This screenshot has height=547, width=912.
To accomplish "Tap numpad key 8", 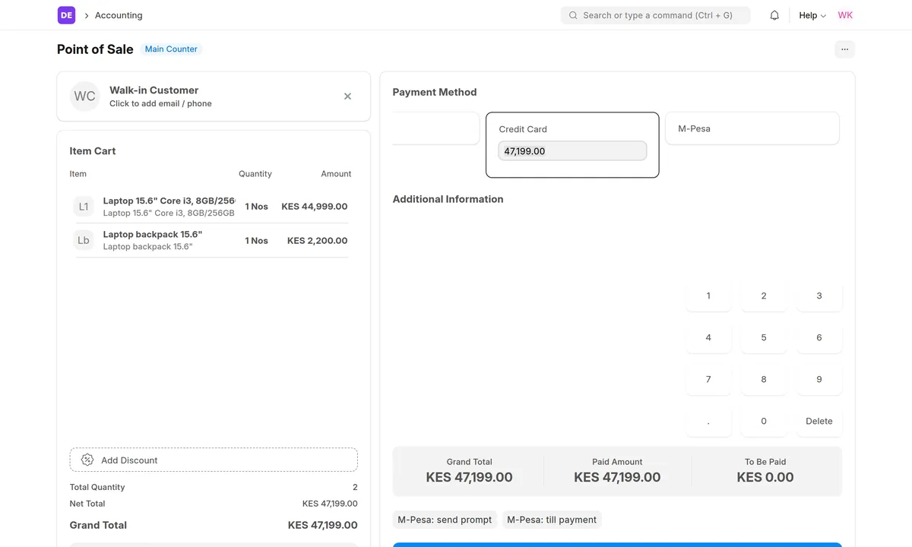I will [764, 380].
